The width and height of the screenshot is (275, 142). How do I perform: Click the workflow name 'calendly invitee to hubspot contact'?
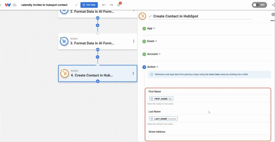tap(44, 5)
